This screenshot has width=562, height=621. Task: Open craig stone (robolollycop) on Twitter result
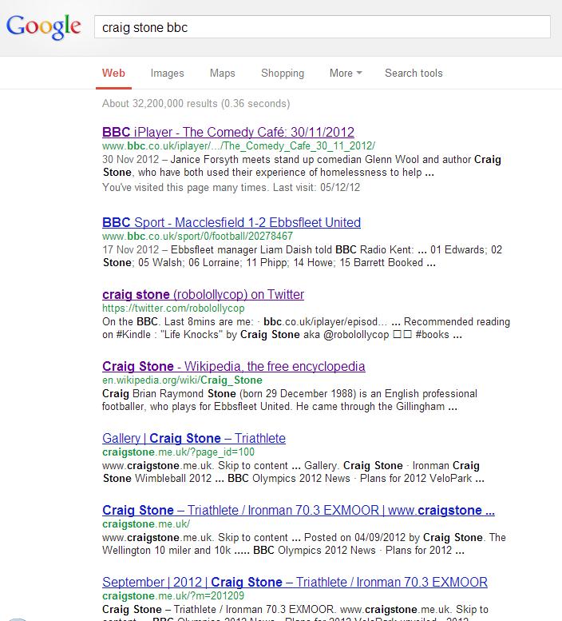coord(203,295)
